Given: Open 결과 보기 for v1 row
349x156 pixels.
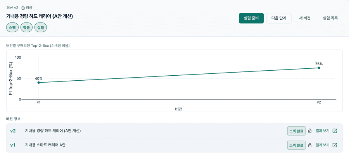Looking at the screenshot, I should click(x=322, y=145).
